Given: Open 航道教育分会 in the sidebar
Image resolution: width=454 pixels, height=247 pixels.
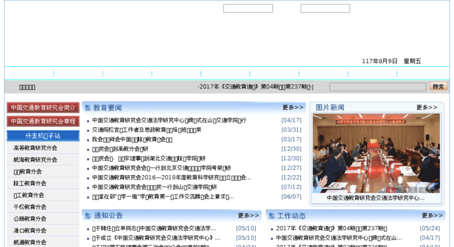Looking at the screenshot, I should tap(30, 242).
